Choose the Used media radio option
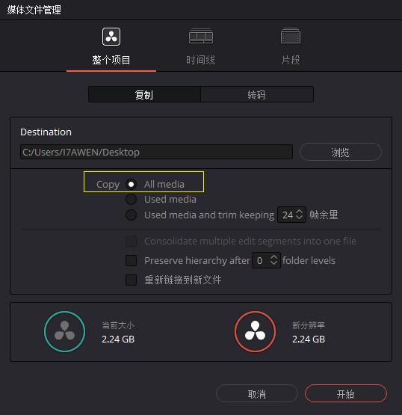402x415 pixels. 132,200
